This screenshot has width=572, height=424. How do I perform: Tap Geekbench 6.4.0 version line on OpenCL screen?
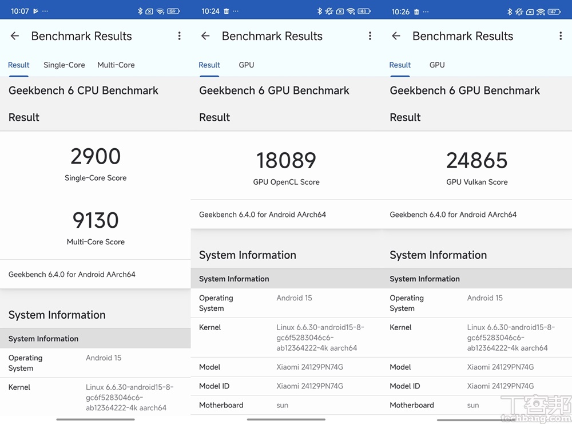point(263,215)
